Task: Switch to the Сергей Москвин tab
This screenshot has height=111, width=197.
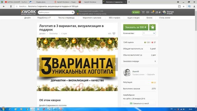Action: pos(90,2)
